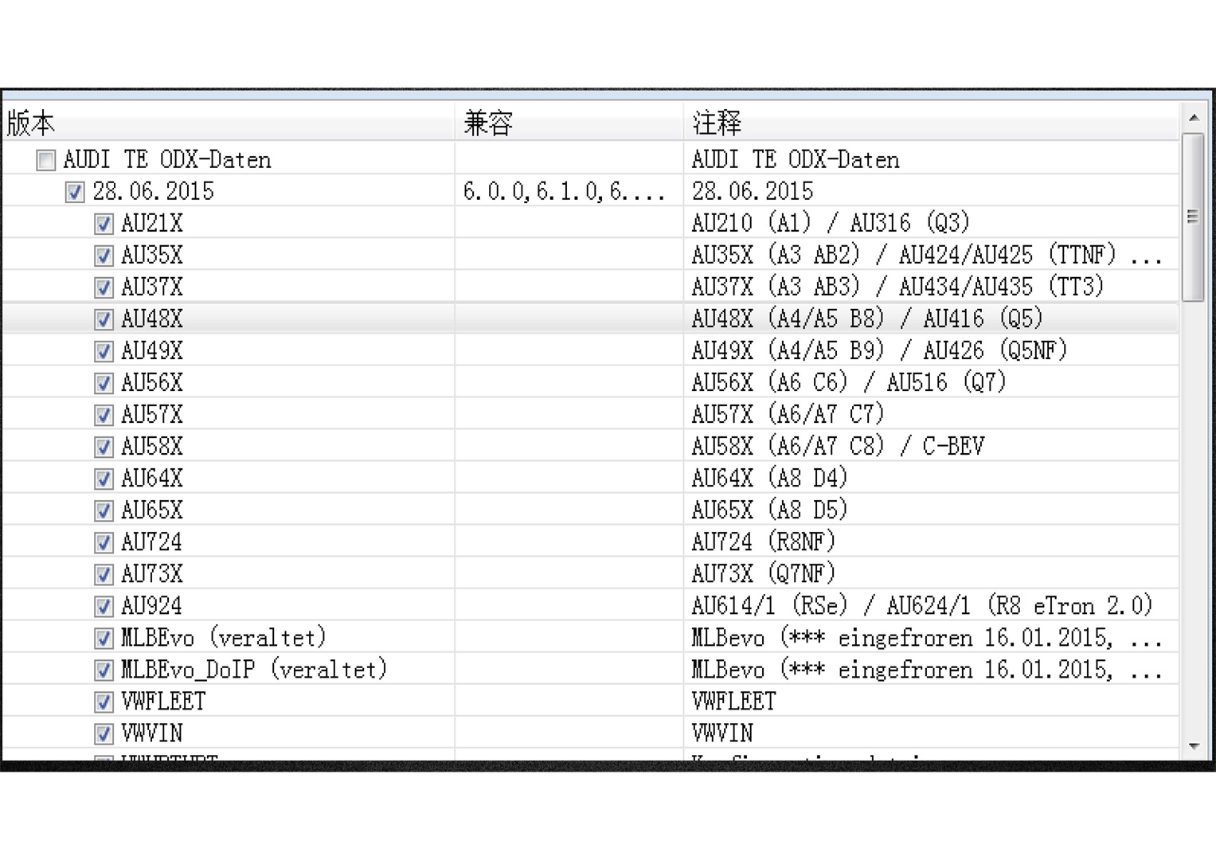
Task: Click comment 'AU724 (R8NF)'
Action: 763,542
